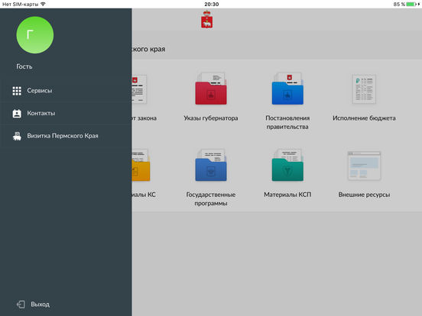Click the Контакты contact card icon
This screenshot has height=316, width=422.
point(17,114)
